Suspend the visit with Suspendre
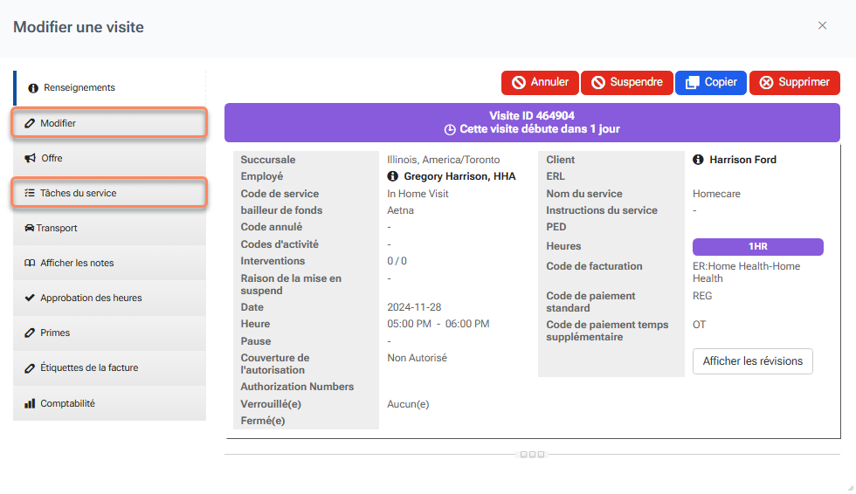The height and width of the screenshot is (494, 856). click(x=626, y=82)
